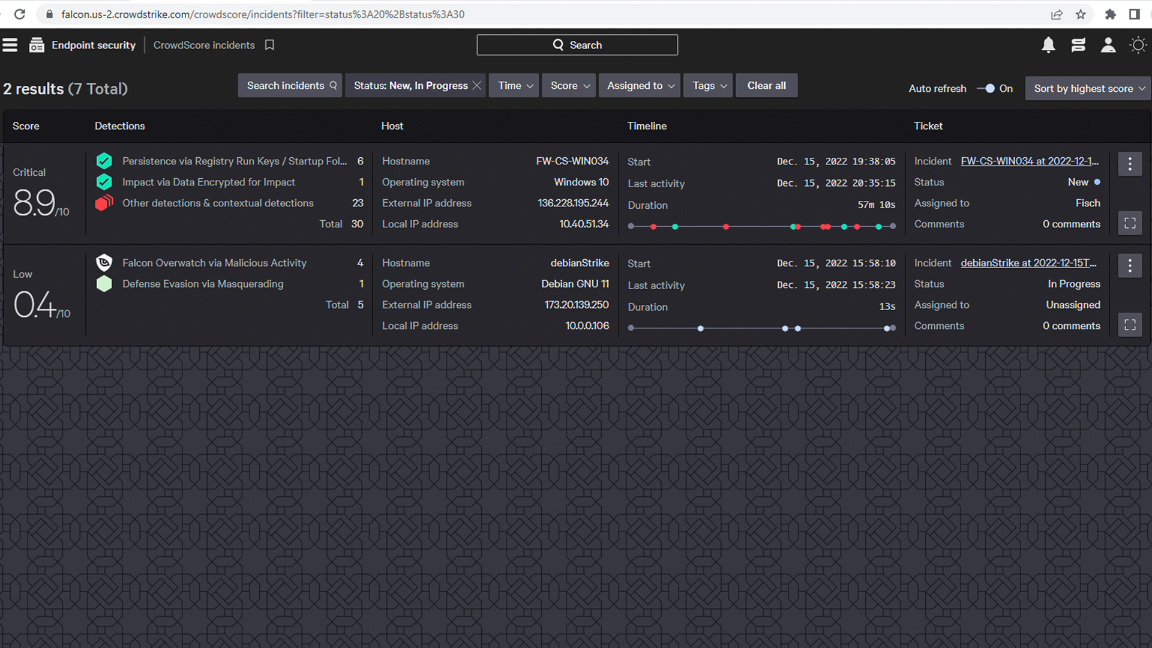Expand the Tags filter dropdown

[x=708, y=86]
